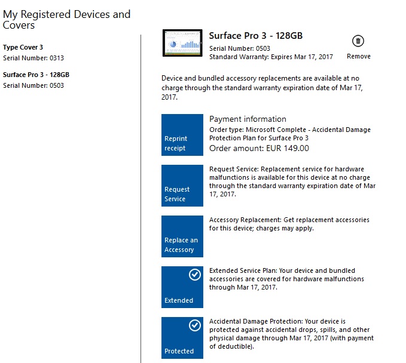This screenshot has width=406, height=363.
Task: Open the Surface Pro 3 device thumbnail
Action: click(182, 43)
